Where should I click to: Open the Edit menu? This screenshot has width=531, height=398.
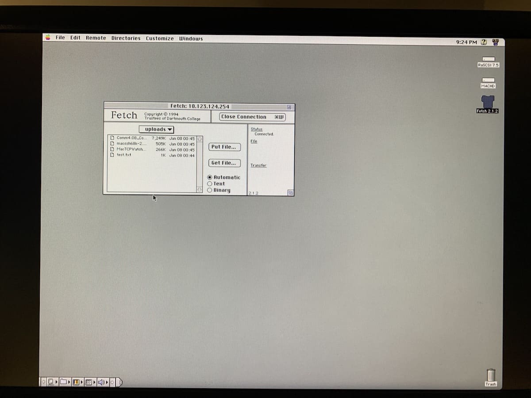click(x=75, y=38)
